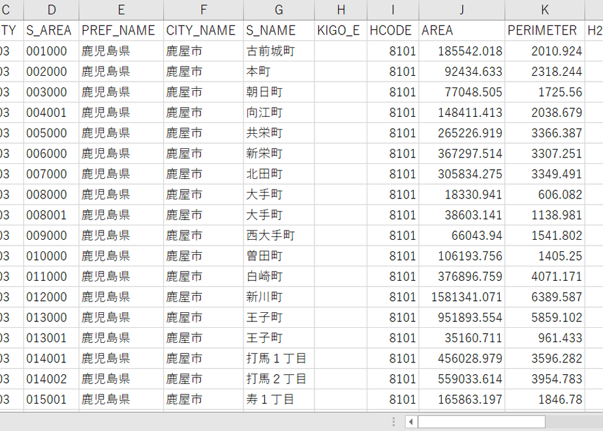603x431 pixels.
Task: Select cell with area 265226.919
Action: click(x=462, y=133)
